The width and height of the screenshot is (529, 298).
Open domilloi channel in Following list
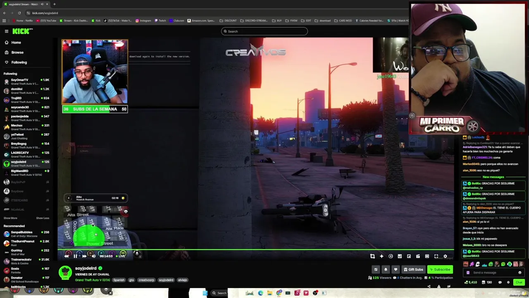tap(26, 91)
